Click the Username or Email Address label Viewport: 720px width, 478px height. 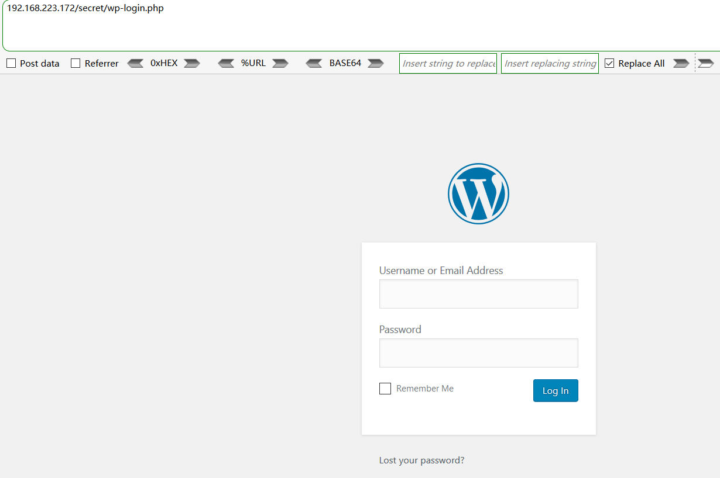441,271
